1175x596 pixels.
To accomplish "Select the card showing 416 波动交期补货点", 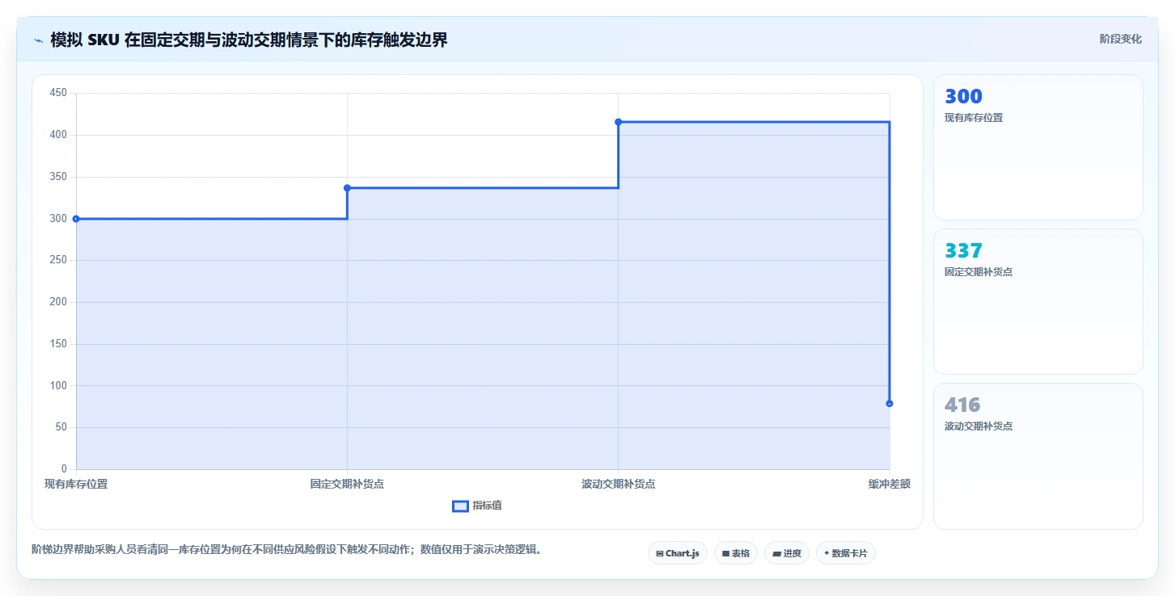I will click(x=1038, y=456).
